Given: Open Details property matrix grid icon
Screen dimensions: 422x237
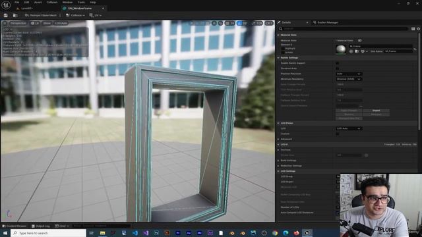Looking at the screenshot, I should (413, 29).
